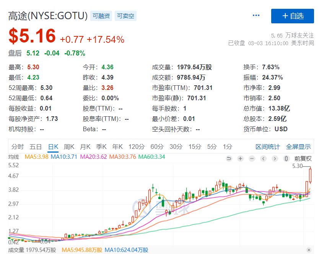The image size is (332, 254).
Task: Toggle the candlestick style icon
Action: pos(286,158)
